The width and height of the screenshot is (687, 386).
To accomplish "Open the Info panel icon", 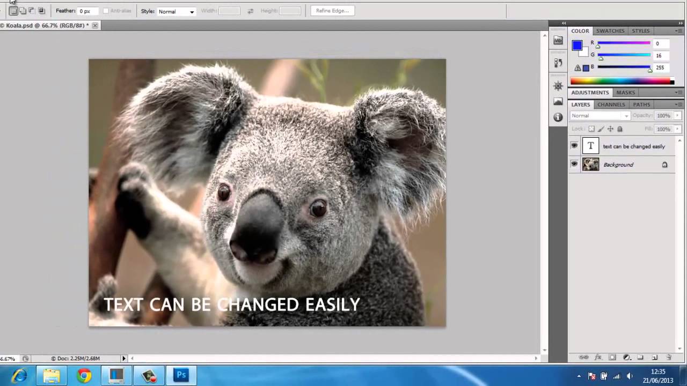I will coord(558,117).
